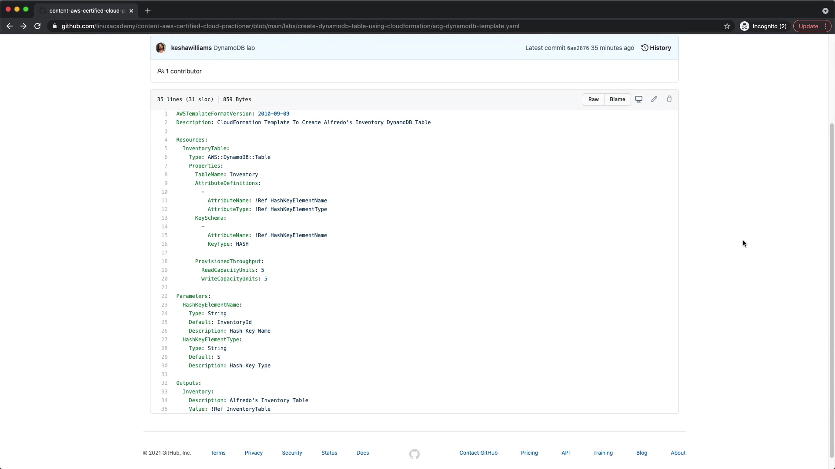The width and height of the screenshot is (835, 469).
Task: Click keshawilliams avatar image
Action: 161,48
